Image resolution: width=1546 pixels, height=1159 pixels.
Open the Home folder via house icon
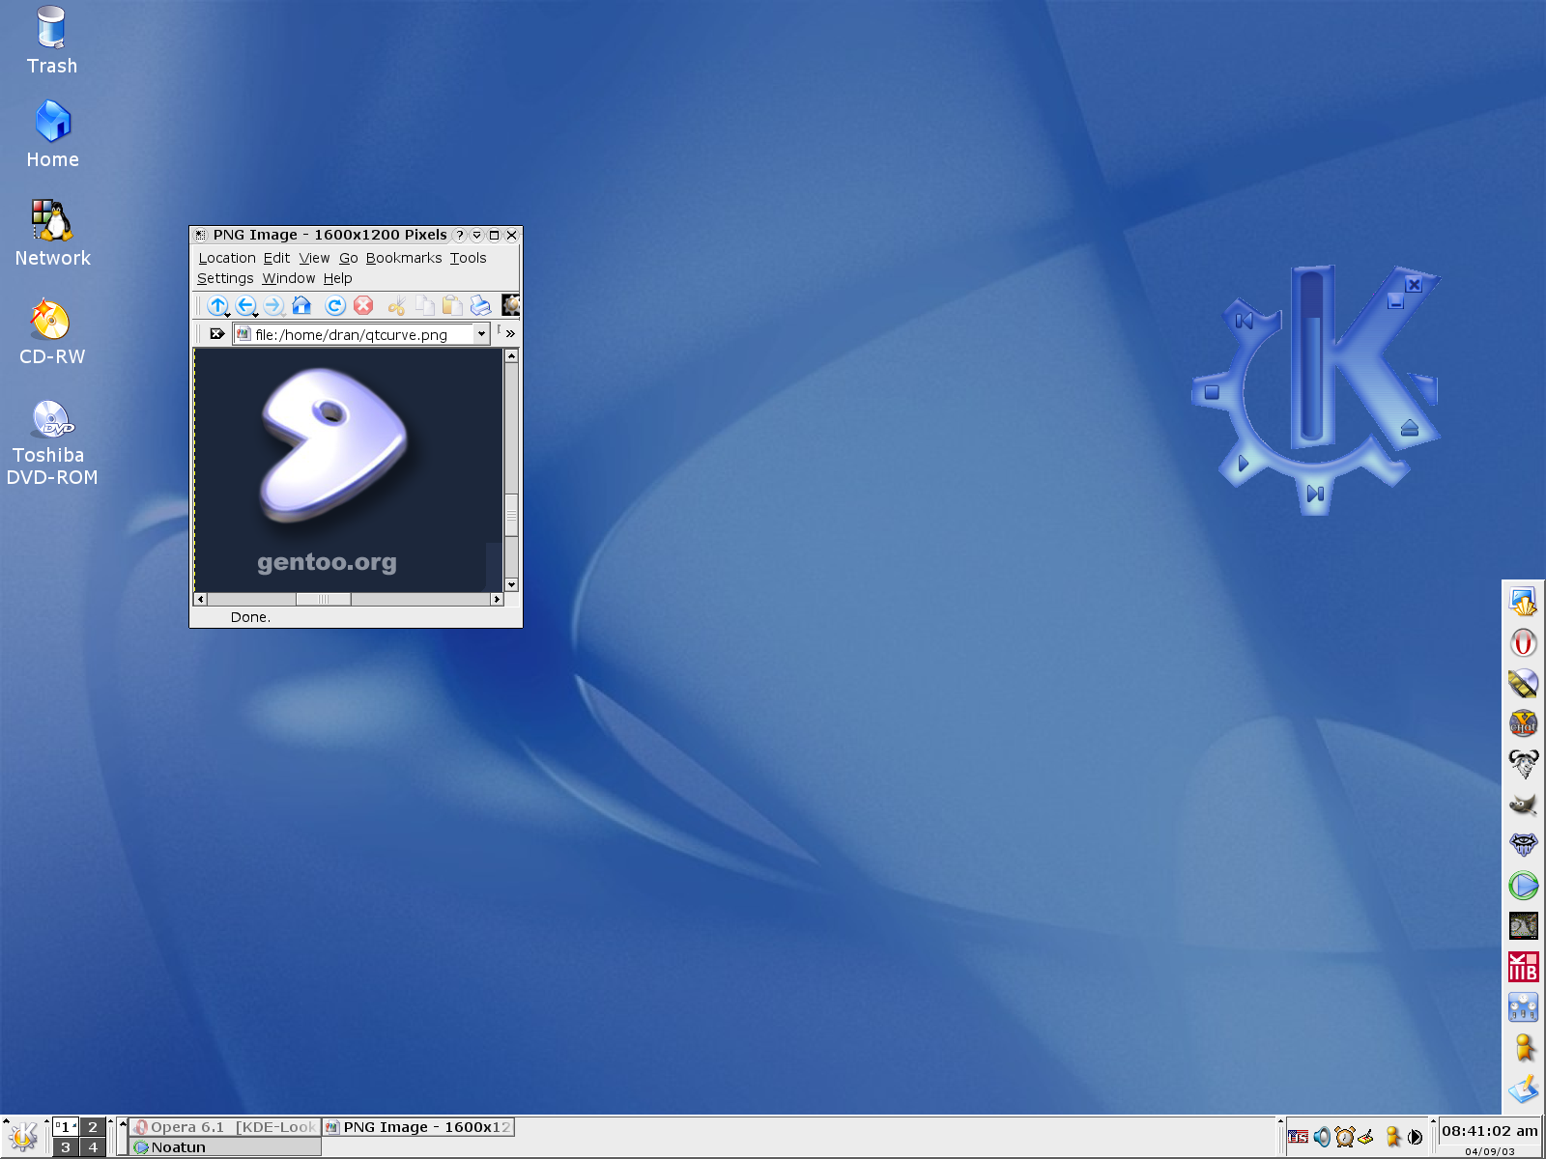coord(301,306)
